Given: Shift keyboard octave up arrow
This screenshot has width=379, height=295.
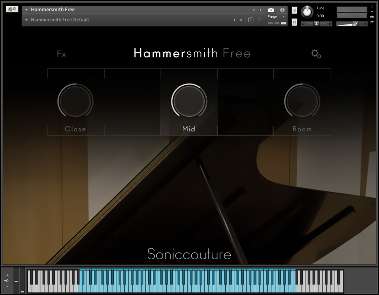Looking at the screenshot, I should pos(7,275).
